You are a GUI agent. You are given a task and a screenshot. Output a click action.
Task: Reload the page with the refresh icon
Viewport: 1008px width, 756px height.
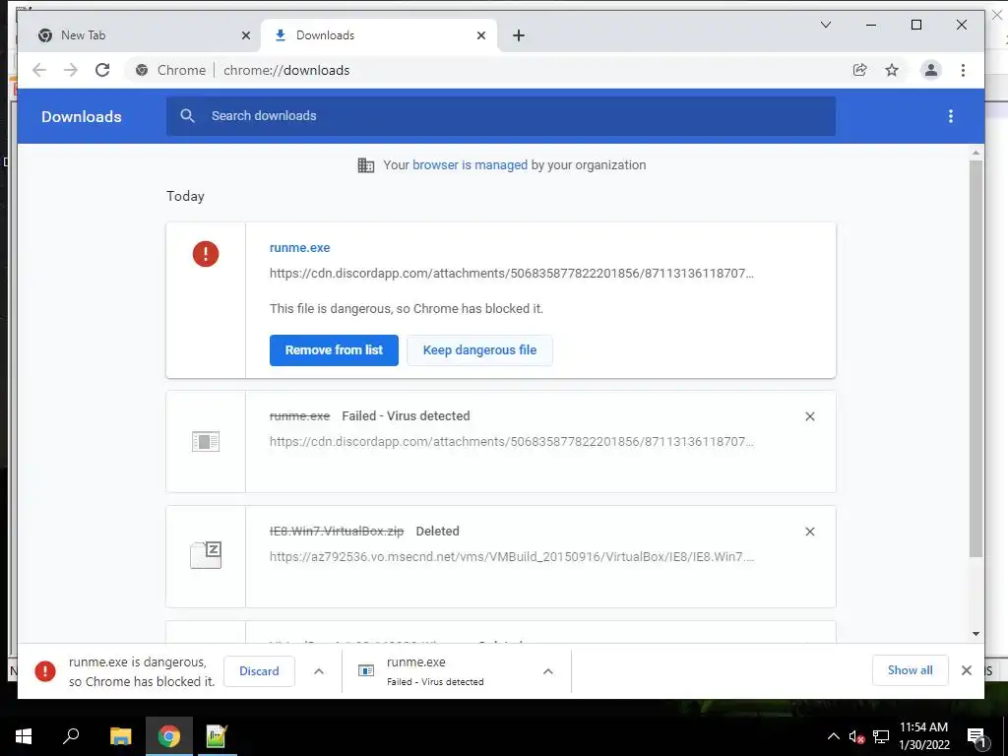click(102, 70)
